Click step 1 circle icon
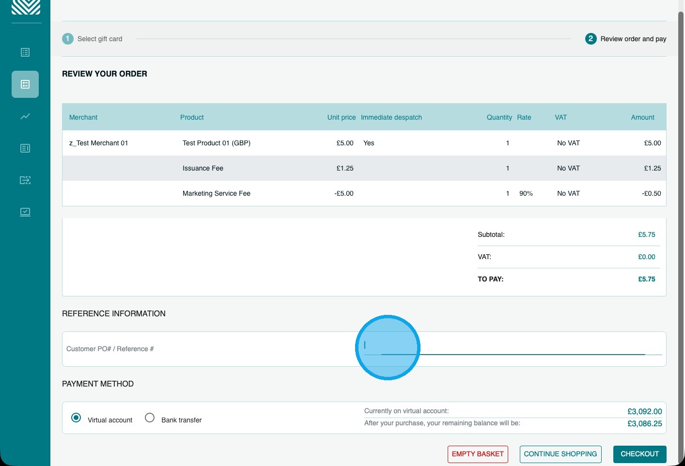Image resolution: width=685 pixels, height=466 pixels. pos(68,39)
